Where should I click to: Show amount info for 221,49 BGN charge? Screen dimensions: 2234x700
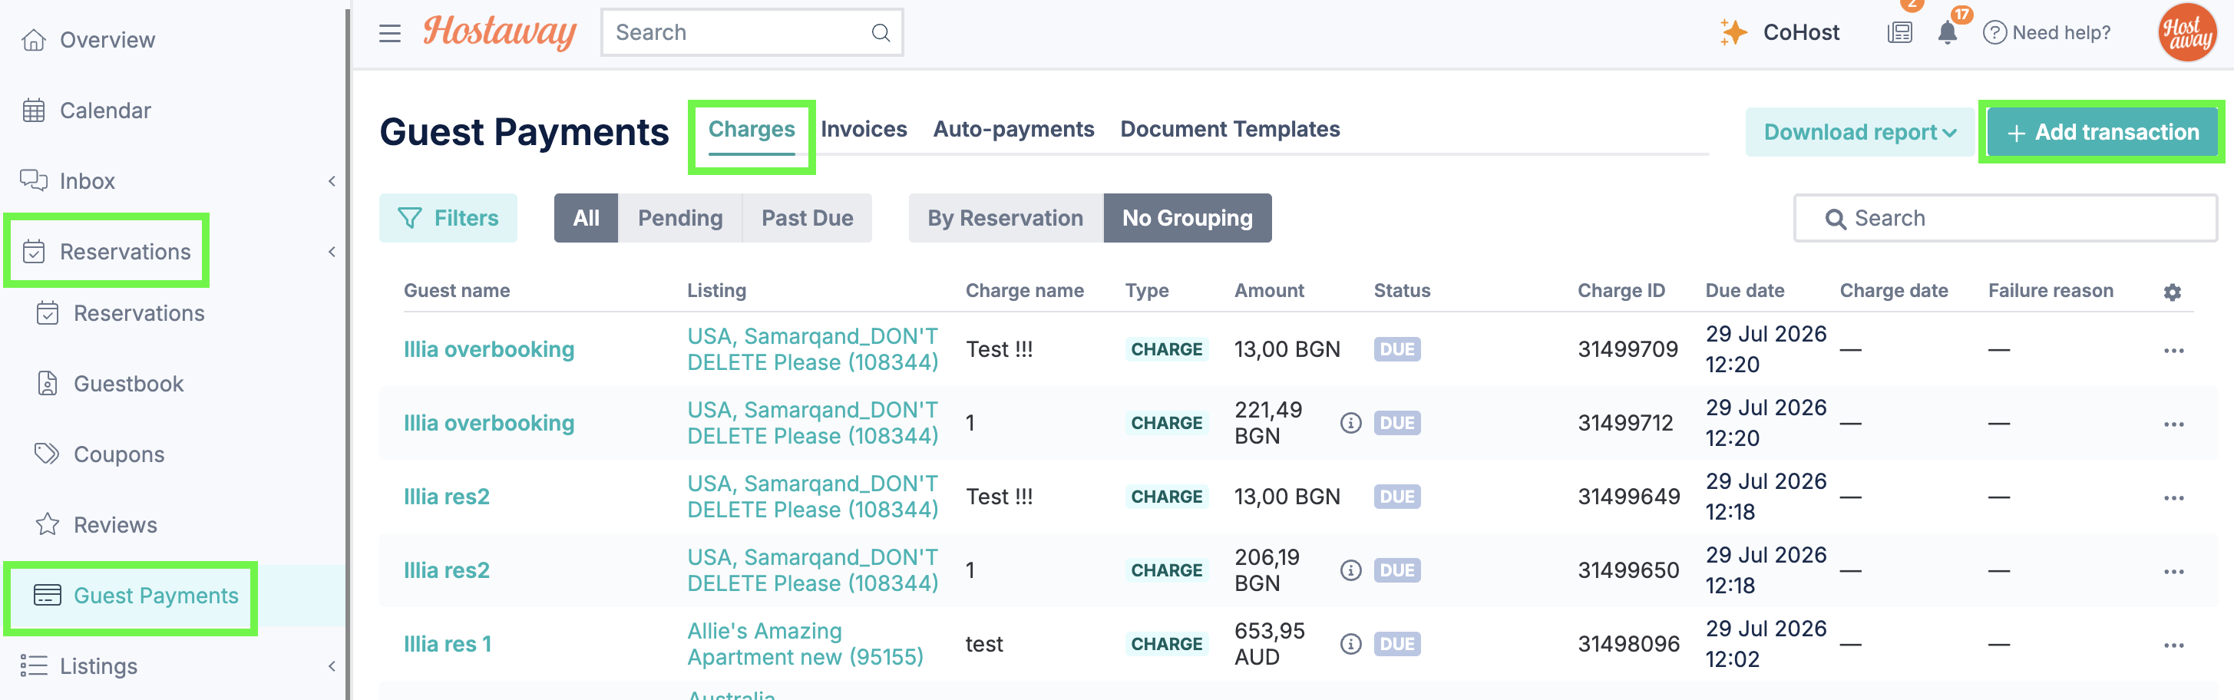point(1350,423)
